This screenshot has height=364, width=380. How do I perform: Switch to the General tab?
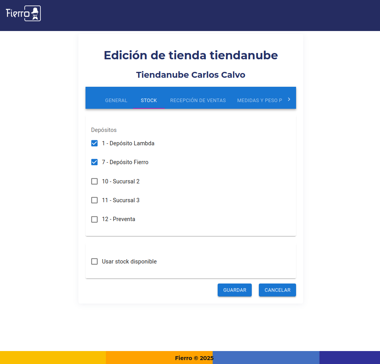(x=116, y=101)
